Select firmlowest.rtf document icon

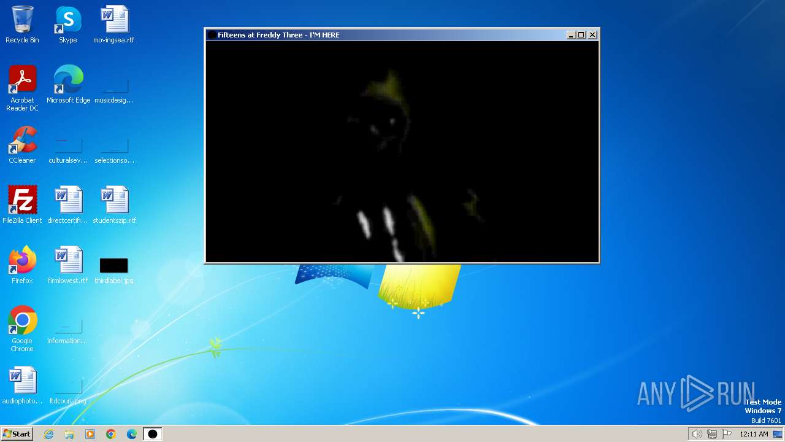coord(68,265)
